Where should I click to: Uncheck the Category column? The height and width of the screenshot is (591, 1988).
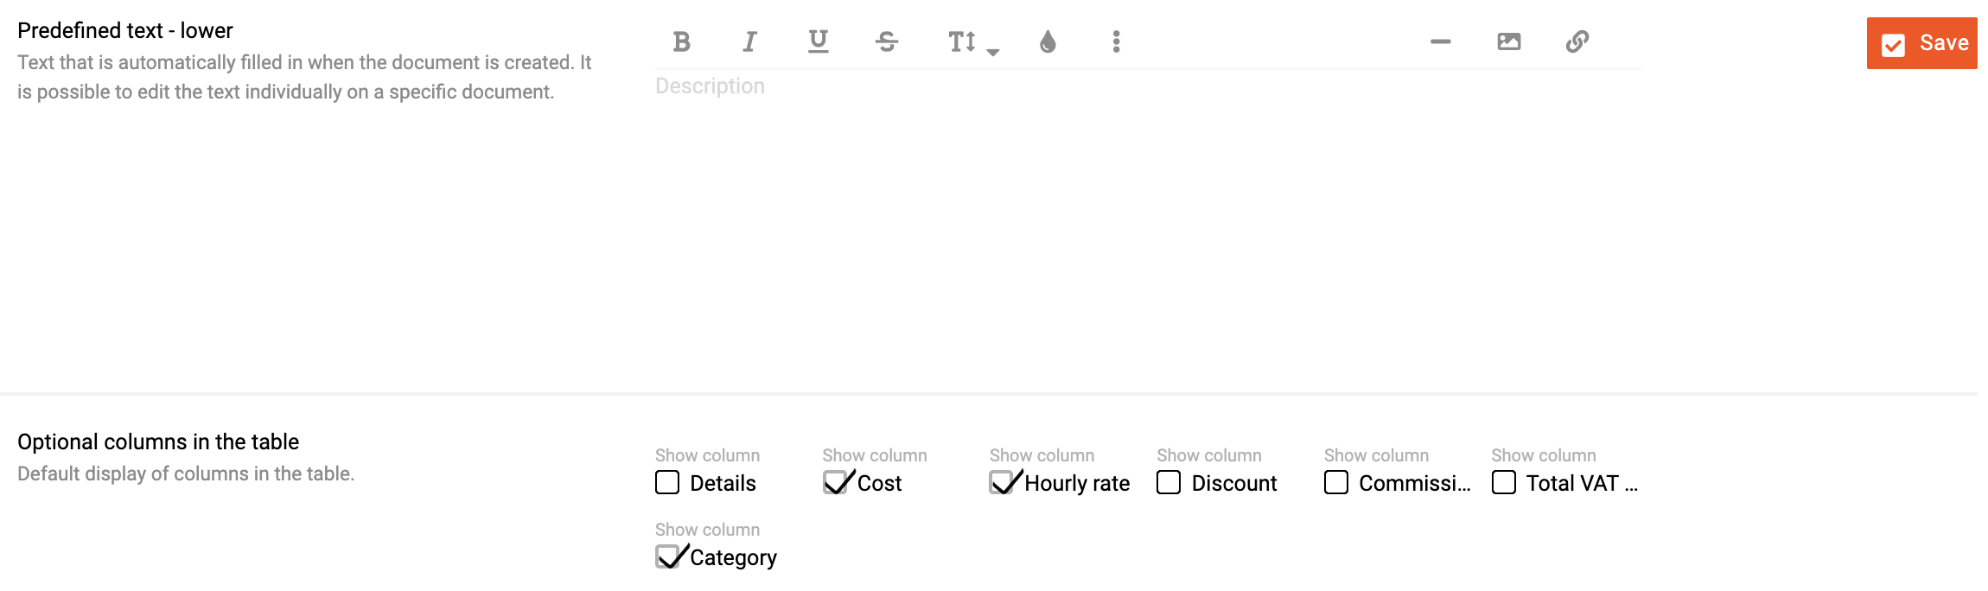[x=667, y=556]
